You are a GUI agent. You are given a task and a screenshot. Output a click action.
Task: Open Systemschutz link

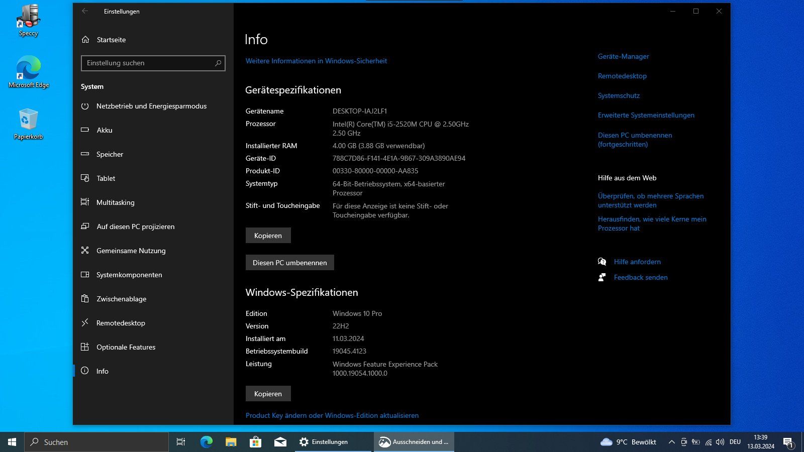pyautogui.click(x=619, y=96)
